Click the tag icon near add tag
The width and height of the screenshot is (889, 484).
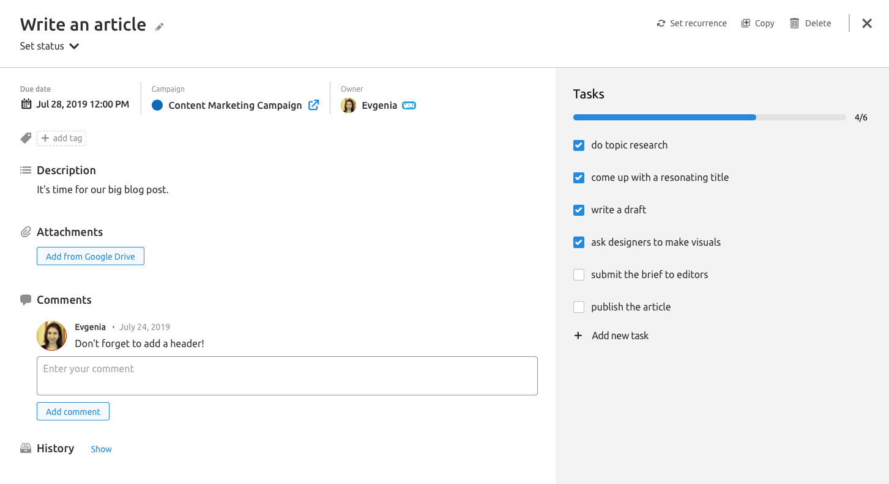point(25,137)
